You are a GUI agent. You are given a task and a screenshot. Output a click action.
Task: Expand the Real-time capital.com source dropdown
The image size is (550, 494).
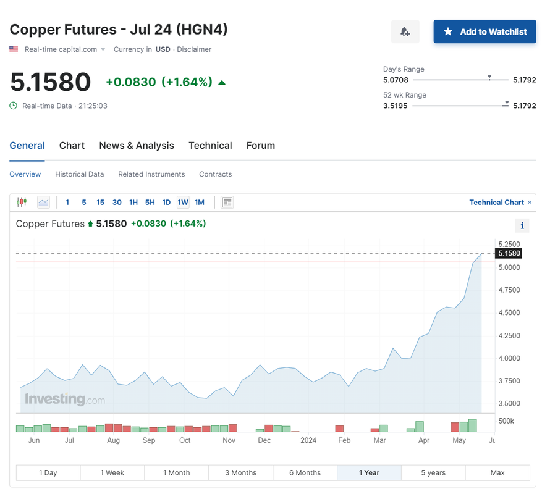tap(103, 49)
